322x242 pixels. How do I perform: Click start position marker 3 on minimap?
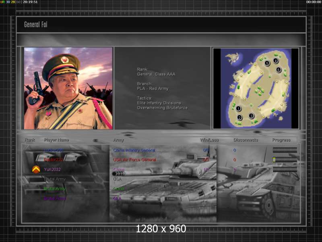pyautogui.click(x=251, y=116)
